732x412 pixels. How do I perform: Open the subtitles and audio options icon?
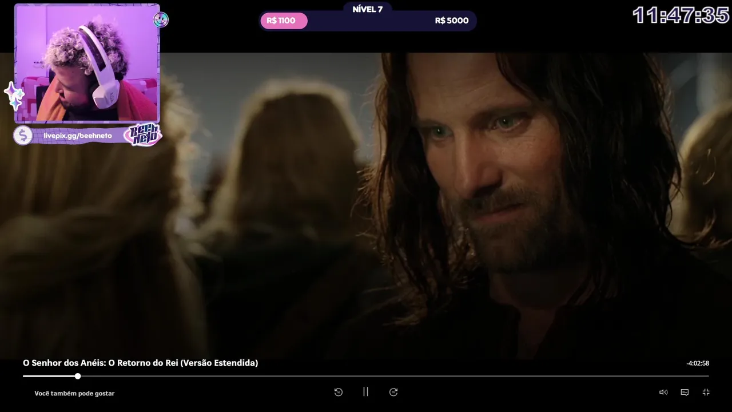pos(685,392)
